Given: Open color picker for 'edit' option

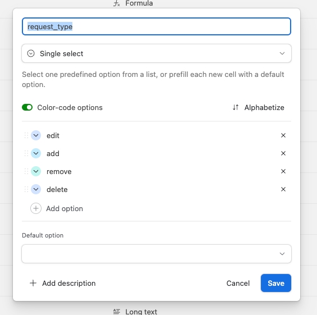Looking at the screenshot, I should point(36,135).
